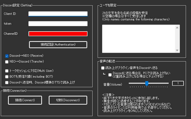Enable NEO→Discord (Transfer) checkbox
Image resolution: width=191 pixels, height=119 pixels.
pyautogui.click(x=7, y=62)
